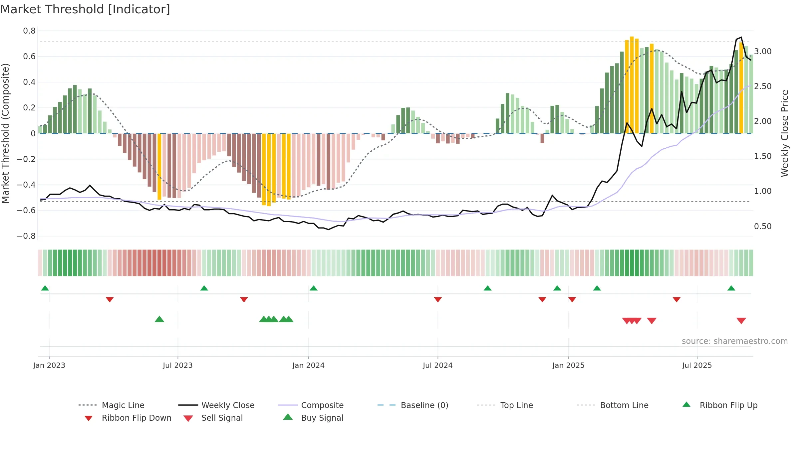
Task: Click the last Sell Signal marker after Jul 2025
Action: 741,321
